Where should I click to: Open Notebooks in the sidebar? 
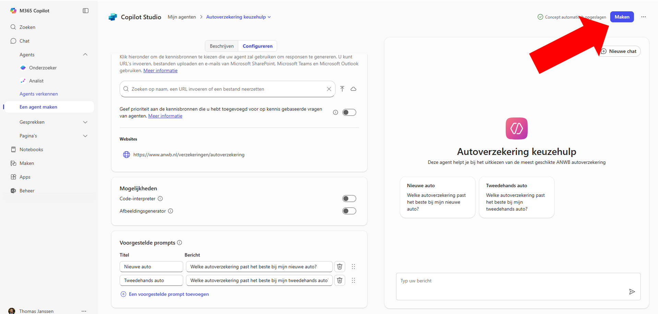coord(31,149)
